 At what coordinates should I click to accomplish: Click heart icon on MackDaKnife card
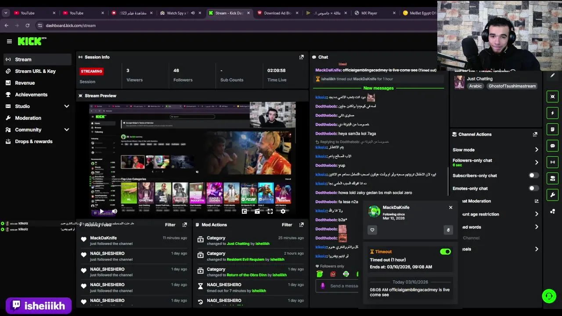[372, 230]
